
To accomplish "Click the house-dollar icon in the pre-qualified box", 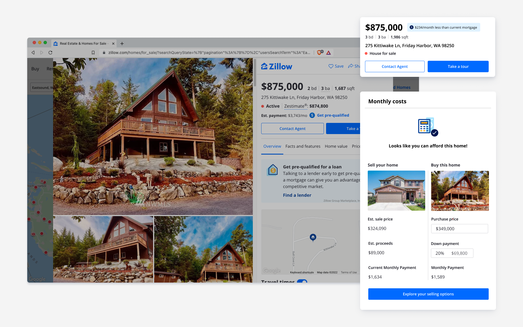I will (273, 170).
